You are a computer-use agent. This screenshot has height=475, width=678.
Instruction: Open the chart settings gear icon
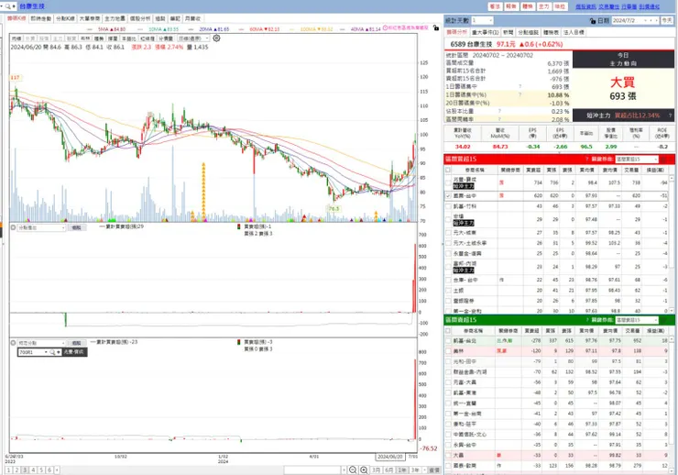pyautogui.click(x=216, y=39)
